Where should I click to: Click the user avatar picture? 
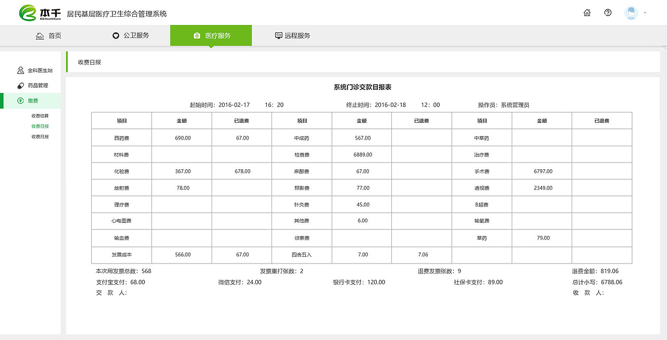631,12
